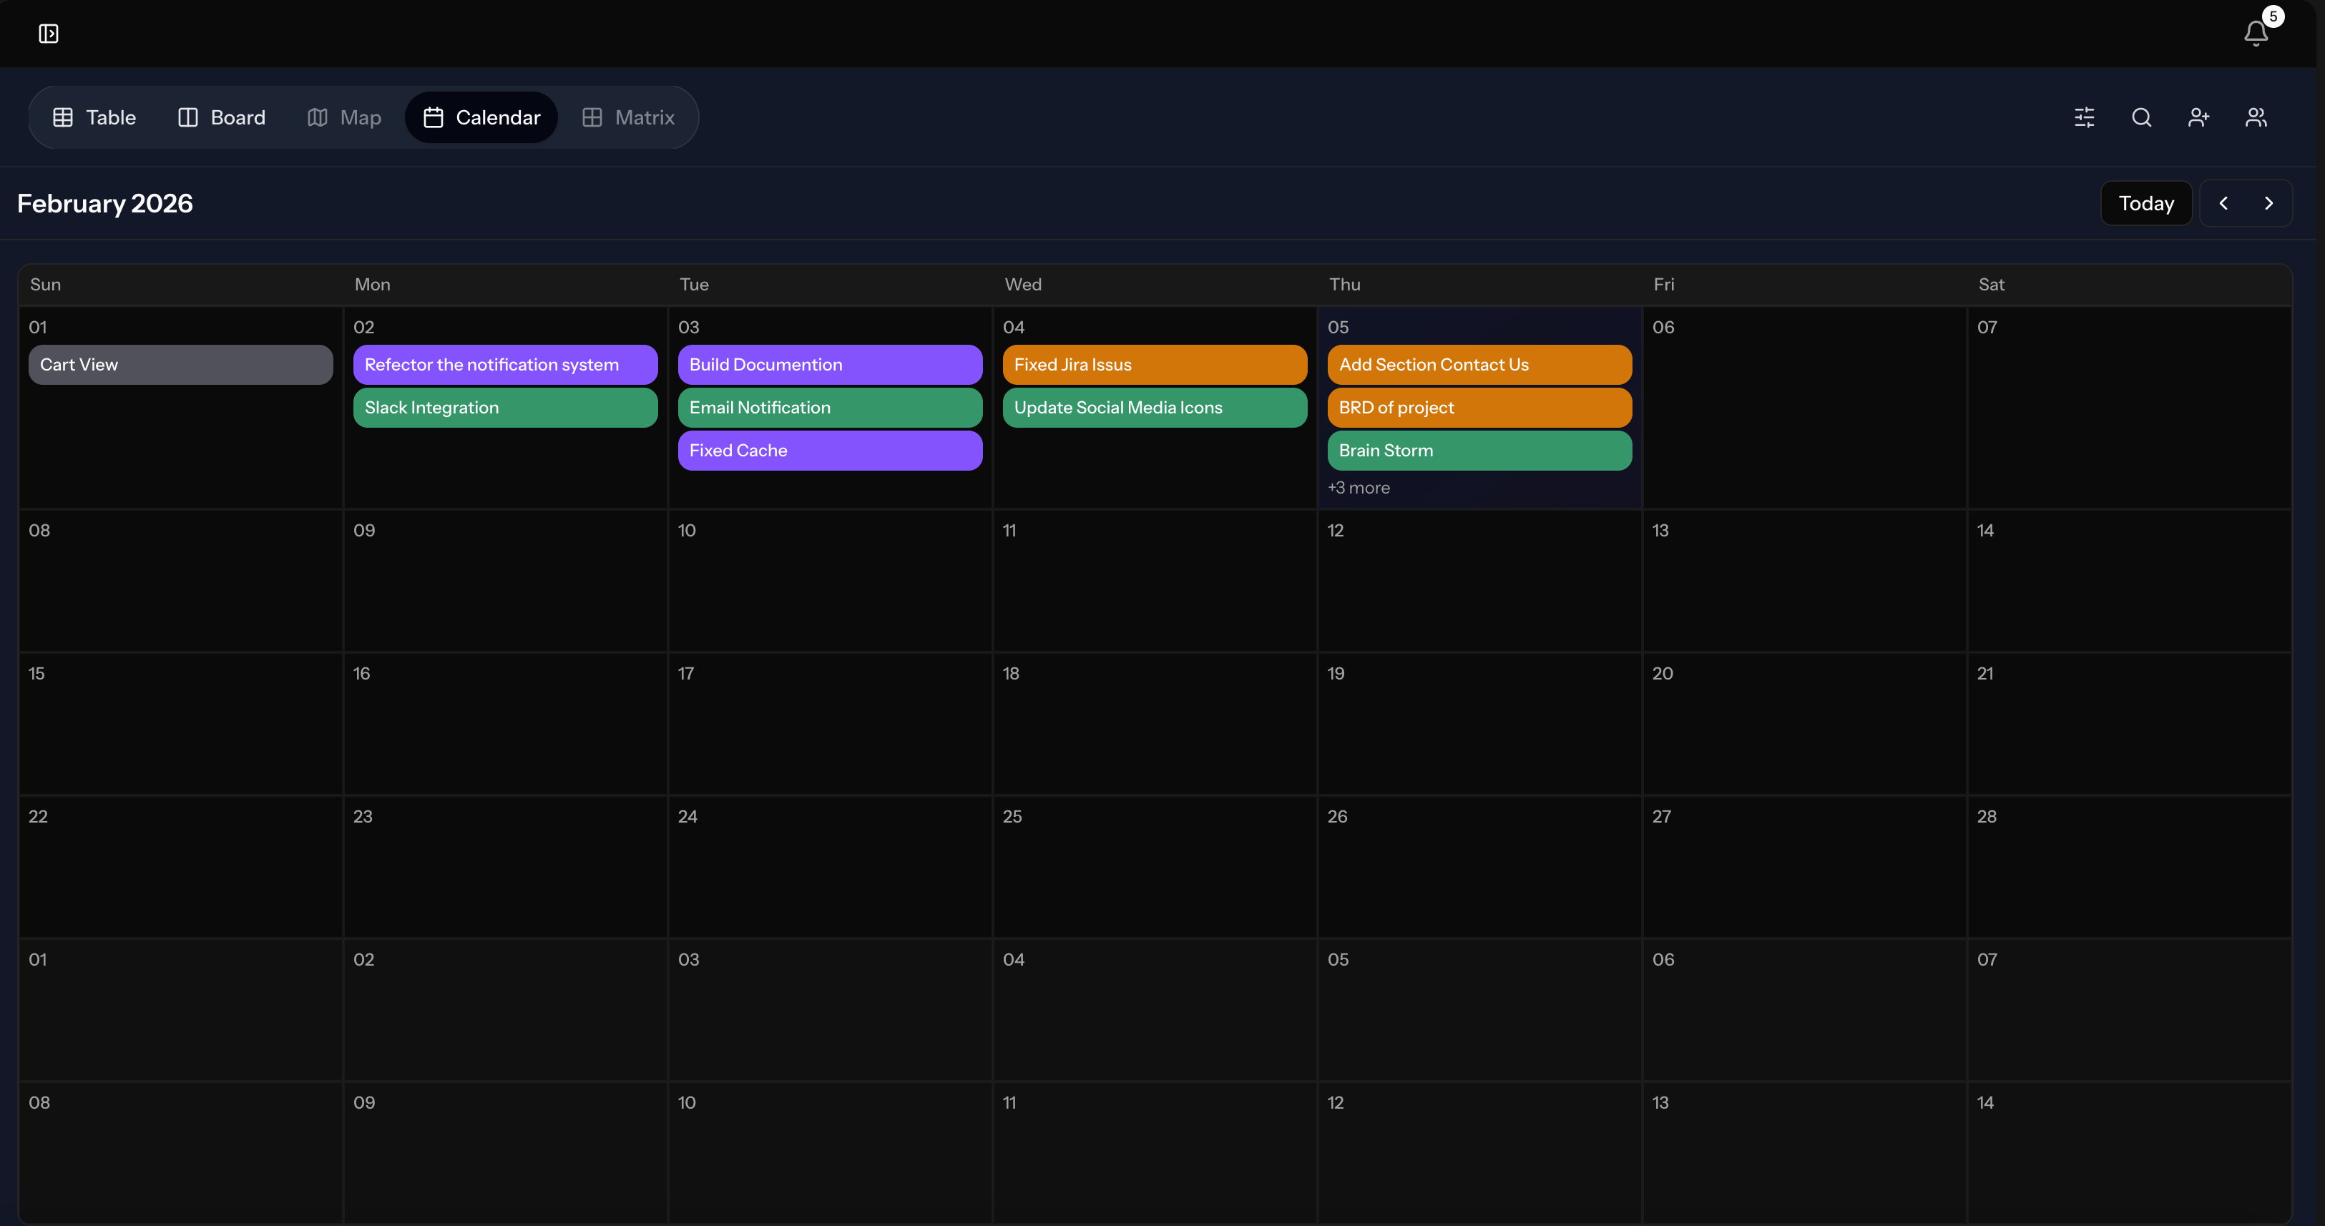Open the team members icon
This screenshot has height=1226, width=2325.
(x=2256, y=117)
